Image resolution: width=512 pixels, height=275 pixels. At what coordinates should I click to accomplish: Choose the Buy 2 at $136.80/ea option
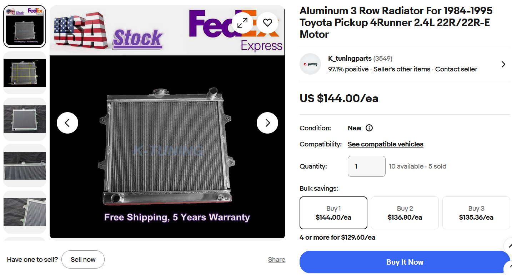(405, 213)
